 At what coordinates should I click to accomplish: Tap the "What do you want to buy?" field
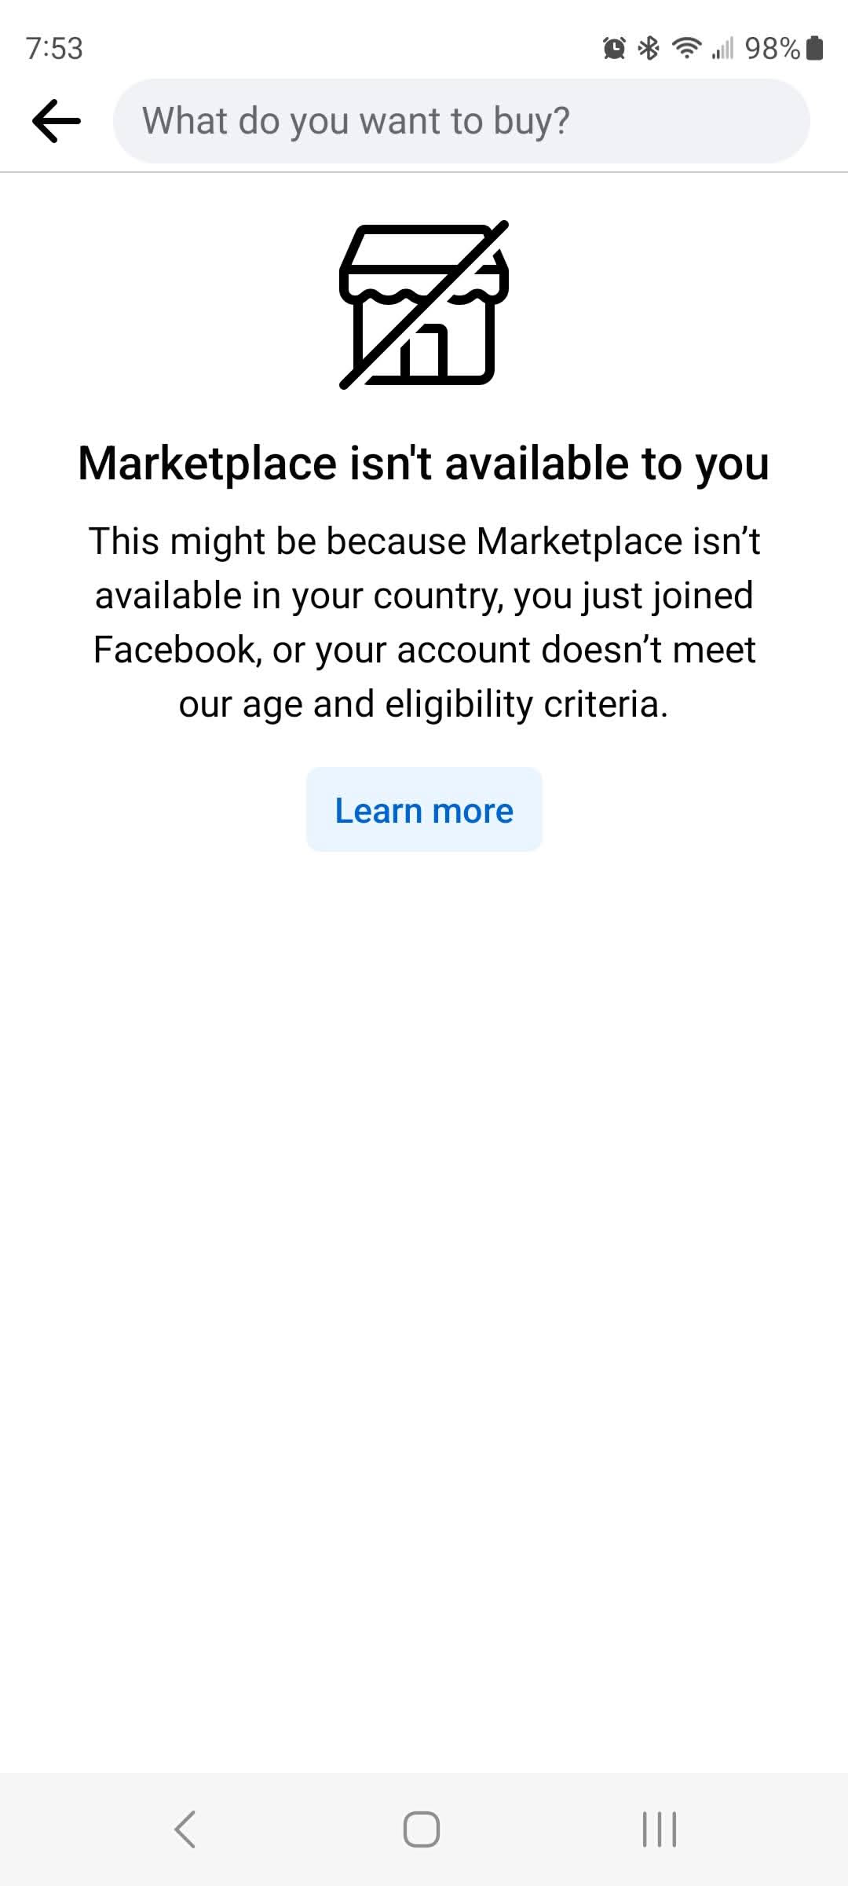[x=462, y=121]
